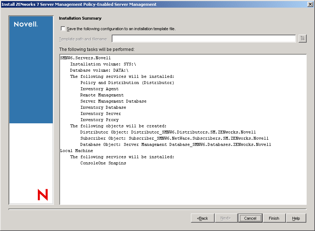Click the 'Database volume: DATA:\' line
Screen dimensions: 315x231
pos(99,71)
